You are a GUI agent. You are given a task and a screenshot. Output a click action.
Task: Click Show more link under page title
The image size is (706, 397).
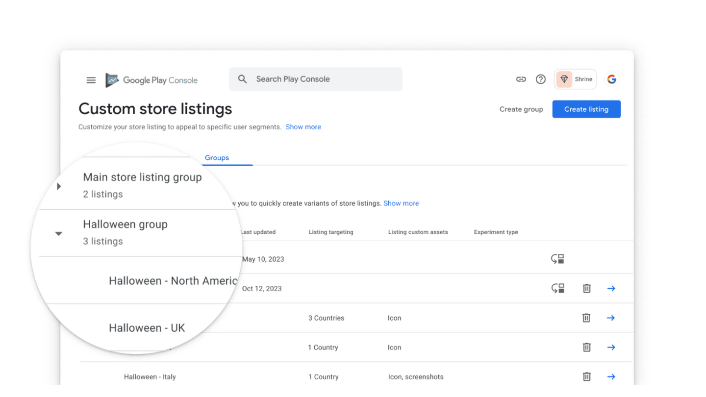click(x=303, y=127)
